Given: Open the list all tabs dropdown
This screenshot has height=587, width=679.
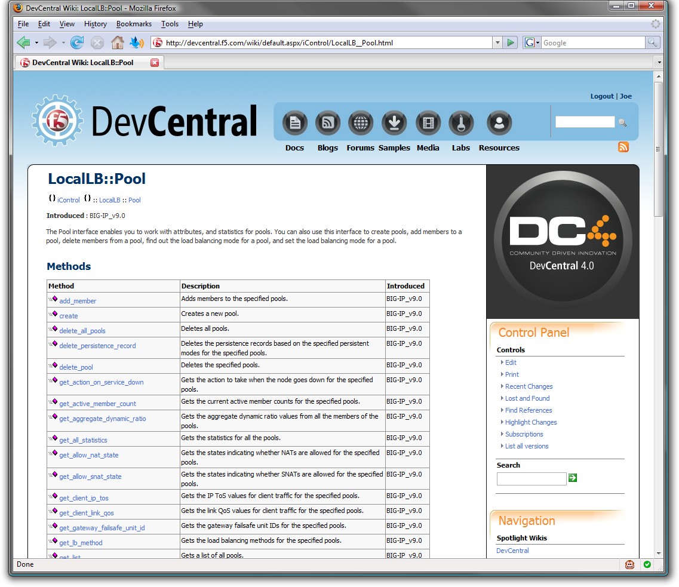Looking at the screenshot, I should tap(659, 63).
